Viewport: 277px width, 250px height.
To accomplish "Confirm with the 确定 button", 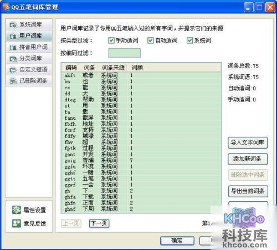I will [177, 241].
